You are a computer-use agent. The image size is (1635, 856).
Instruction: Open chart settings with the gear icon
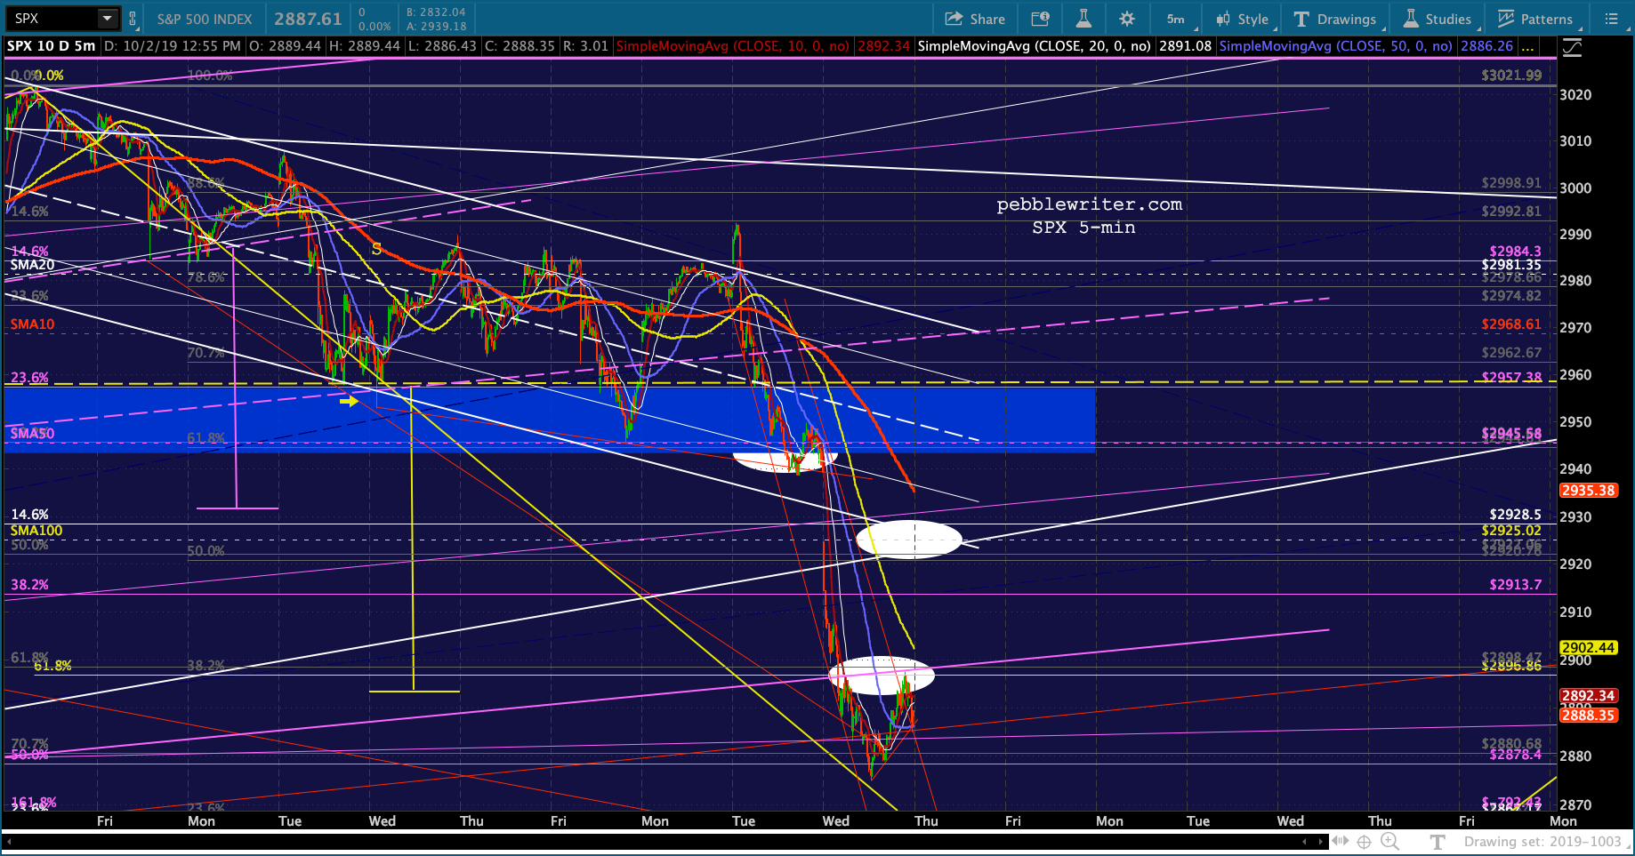(x=1126, y=19)
